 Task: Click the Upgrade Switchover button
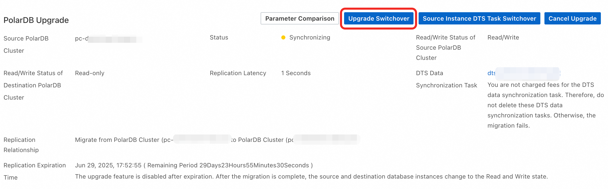coord(379,19)
